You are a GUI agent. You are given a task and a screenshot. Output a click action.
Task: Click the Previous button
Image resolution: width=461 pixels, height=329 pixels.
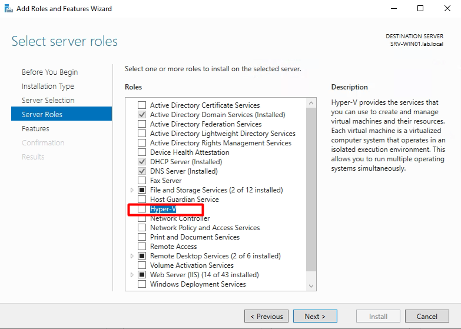pos(266,316)
